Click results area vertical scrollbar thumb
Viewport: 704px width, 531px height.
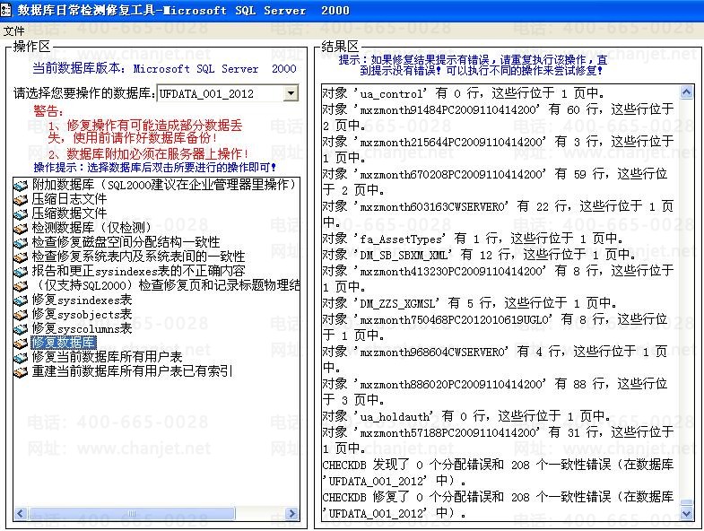click(686, 502)
